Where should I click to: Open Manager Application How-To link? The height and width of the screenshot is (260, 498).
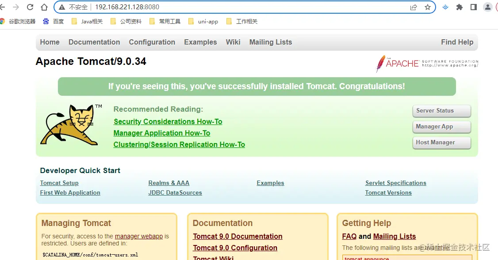pyautogui.click(x=162, y=133)
